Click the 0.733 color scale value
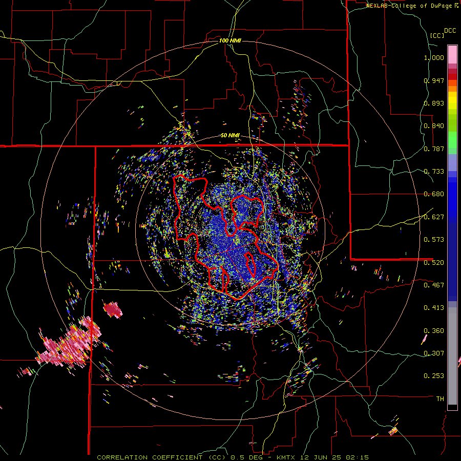 [434, 172]
